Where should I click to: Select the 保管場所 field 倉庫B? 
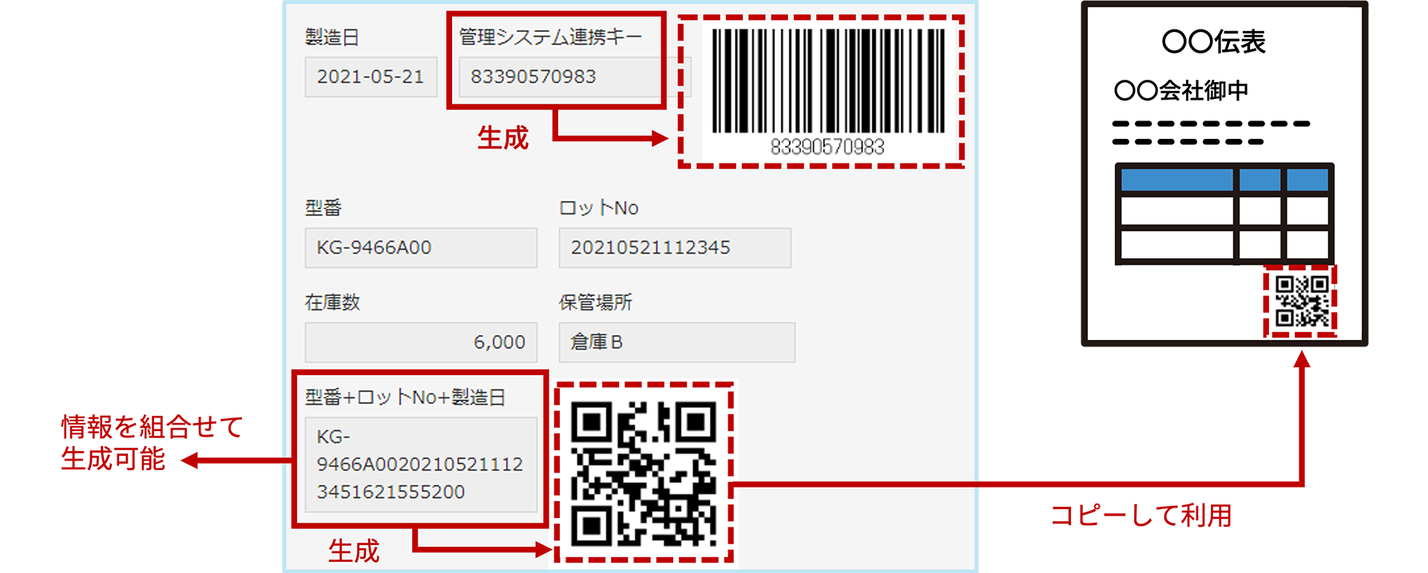(x=676, y=342)
